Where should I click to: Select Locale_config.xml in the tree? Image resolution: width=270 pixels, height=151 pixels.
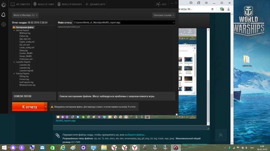tap(27, 48)
